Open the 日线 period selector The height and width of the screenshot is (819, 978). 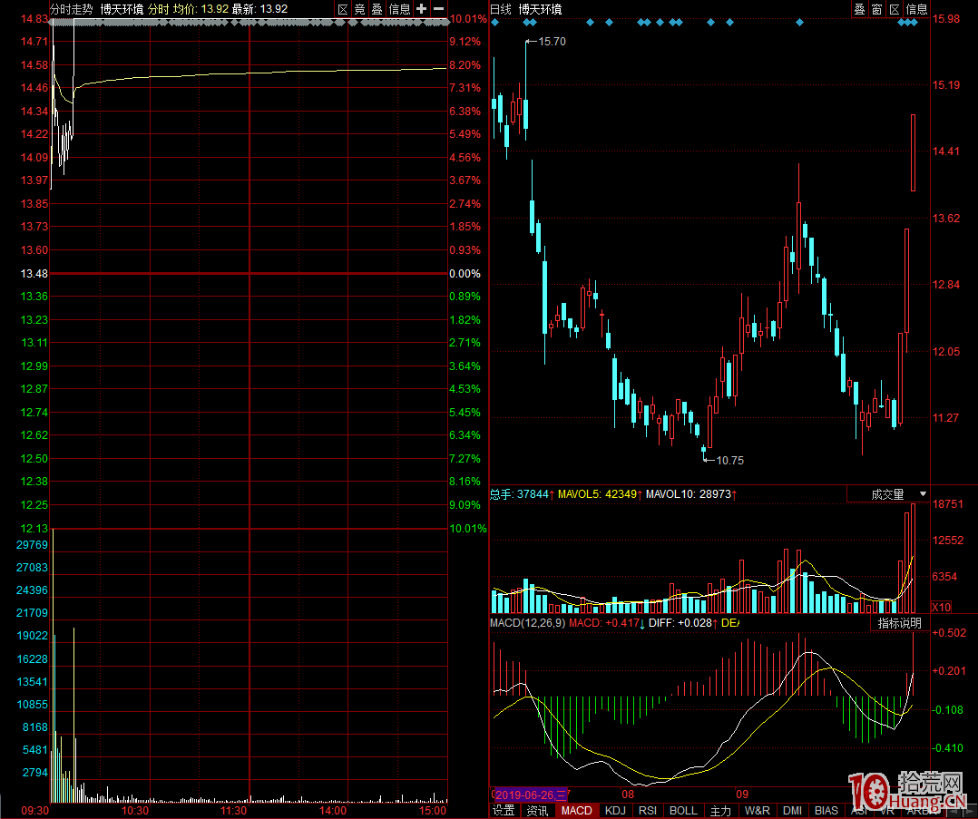(x=501, y=9)
